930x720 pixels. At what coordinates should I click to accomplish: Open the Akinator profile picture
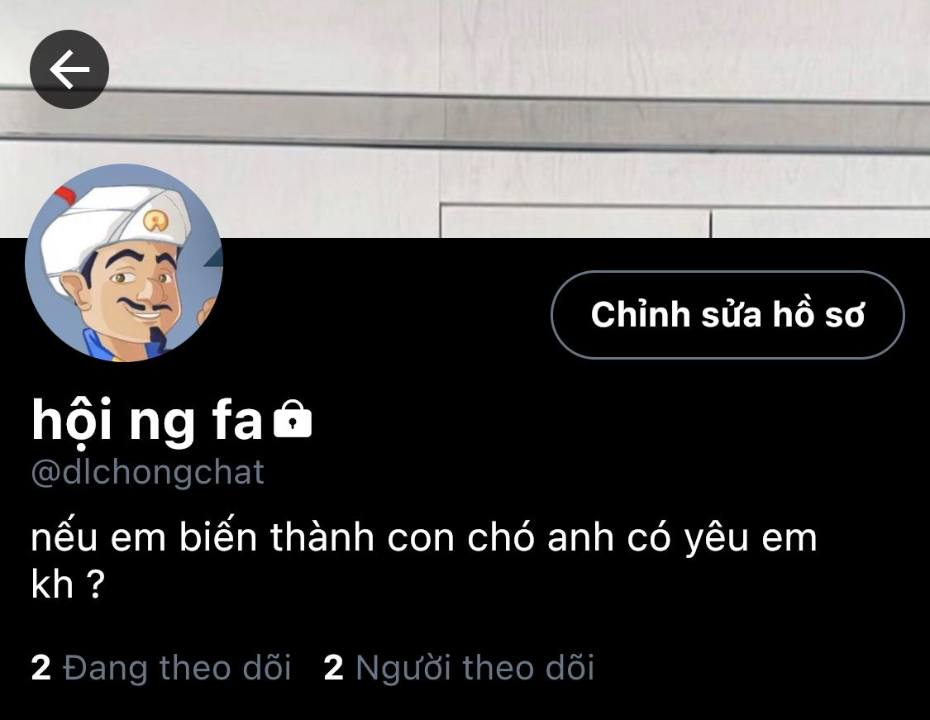124,263
